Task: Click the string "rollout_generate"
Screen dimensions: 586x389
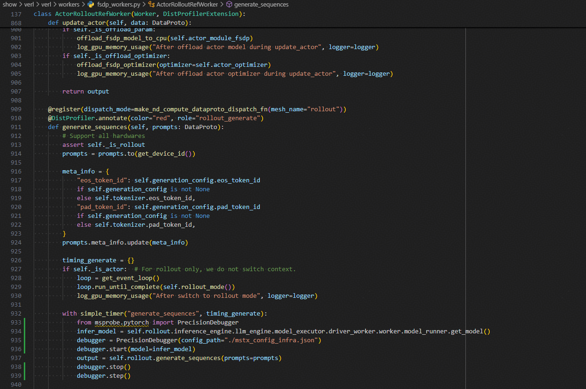Action: pos(228,118)
